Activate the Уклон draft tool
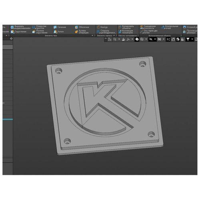200x200 pixels. pyautogui.click(x=58, y=32)
